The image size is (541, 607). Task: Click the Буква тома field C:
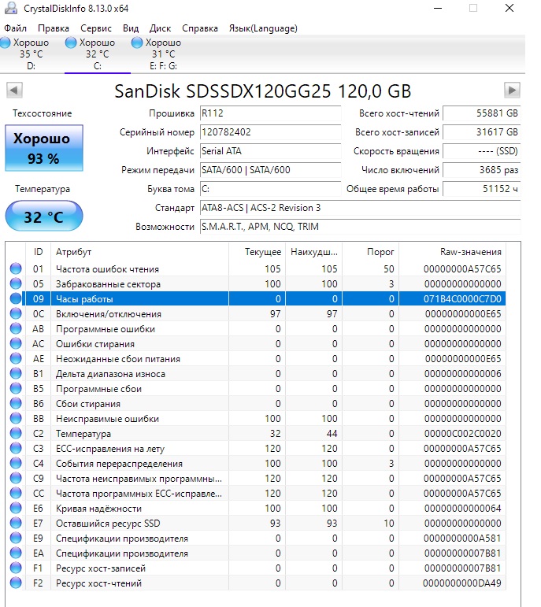tap(270, 189)
